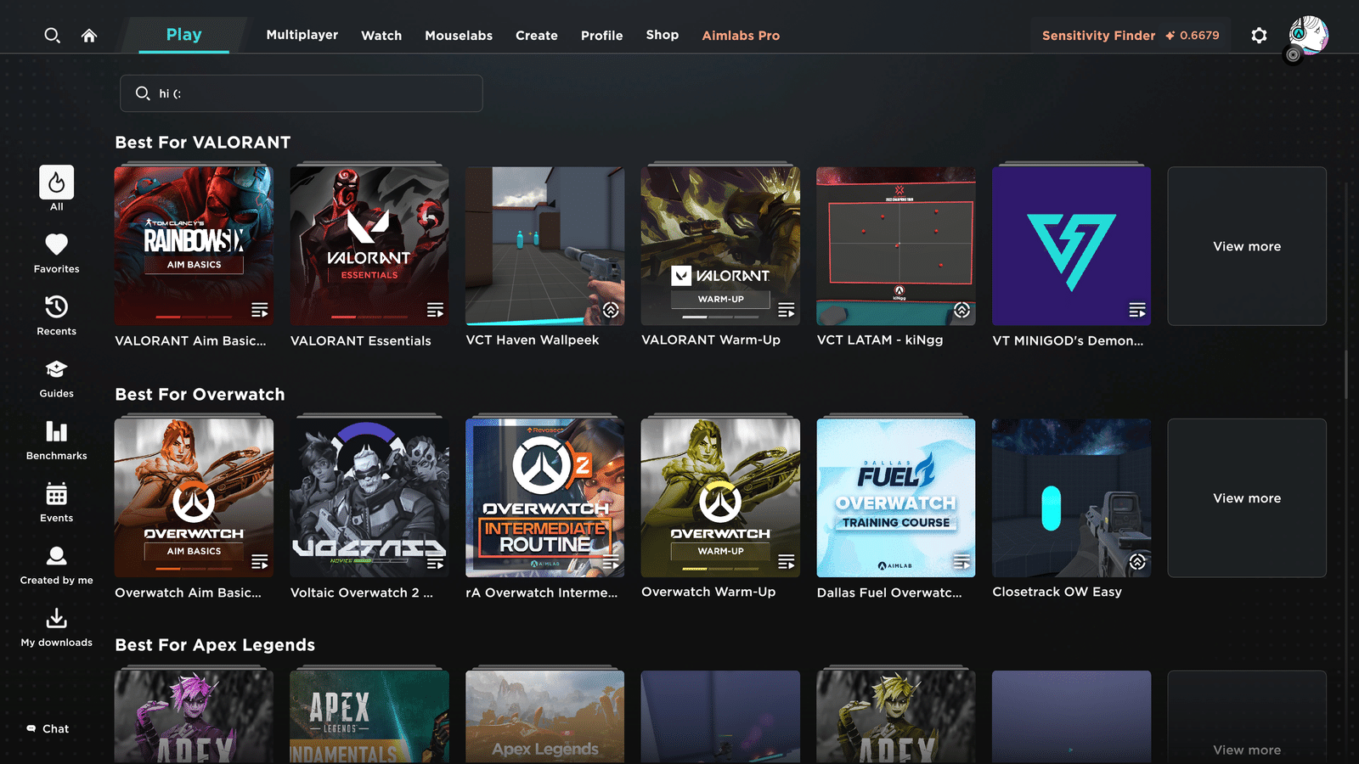Open Guides graduation cap icon
Screen dimensions: 1359x764
[x=57, y=369]
